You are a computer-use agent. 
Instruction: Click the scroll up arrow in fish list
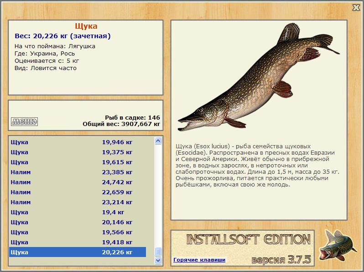pos(158,141)
